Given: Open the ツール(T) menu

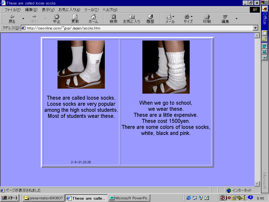Looking at the screenshot, I should click(x=91, y=10).
